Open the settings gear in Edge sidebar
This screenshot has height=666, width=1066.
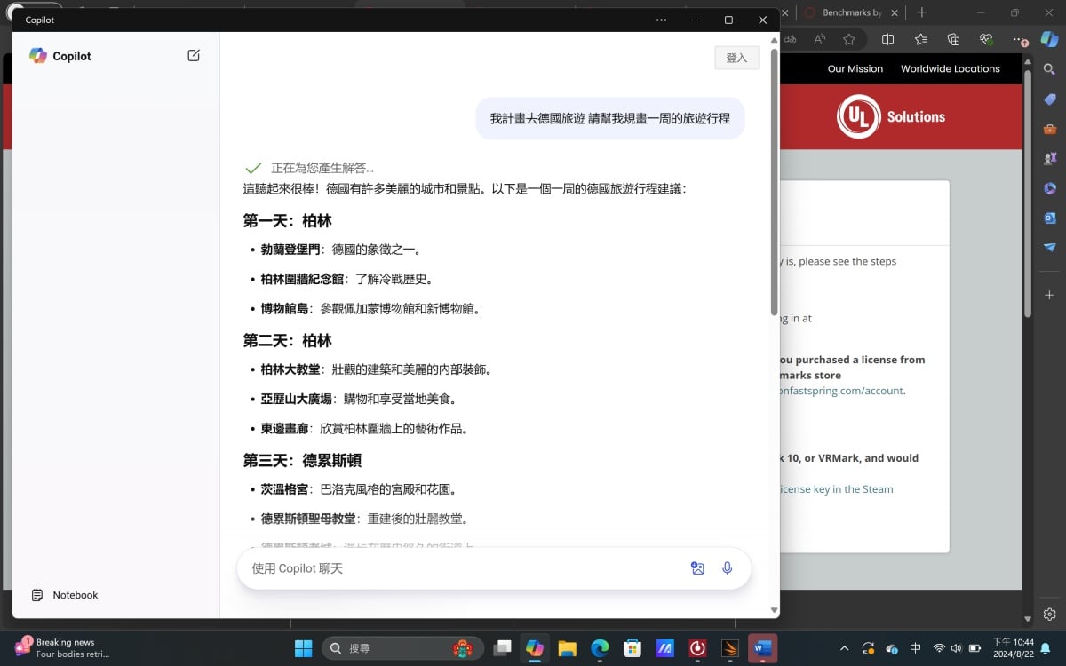[x=1049, y=614]
